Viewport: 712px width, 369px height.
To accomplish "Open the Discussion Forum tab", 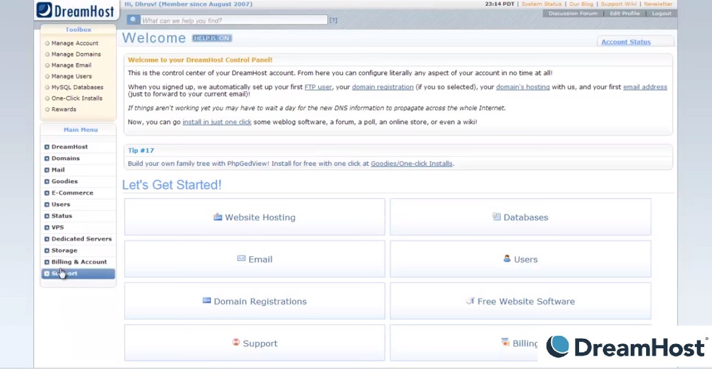I will tap(573, 14).
